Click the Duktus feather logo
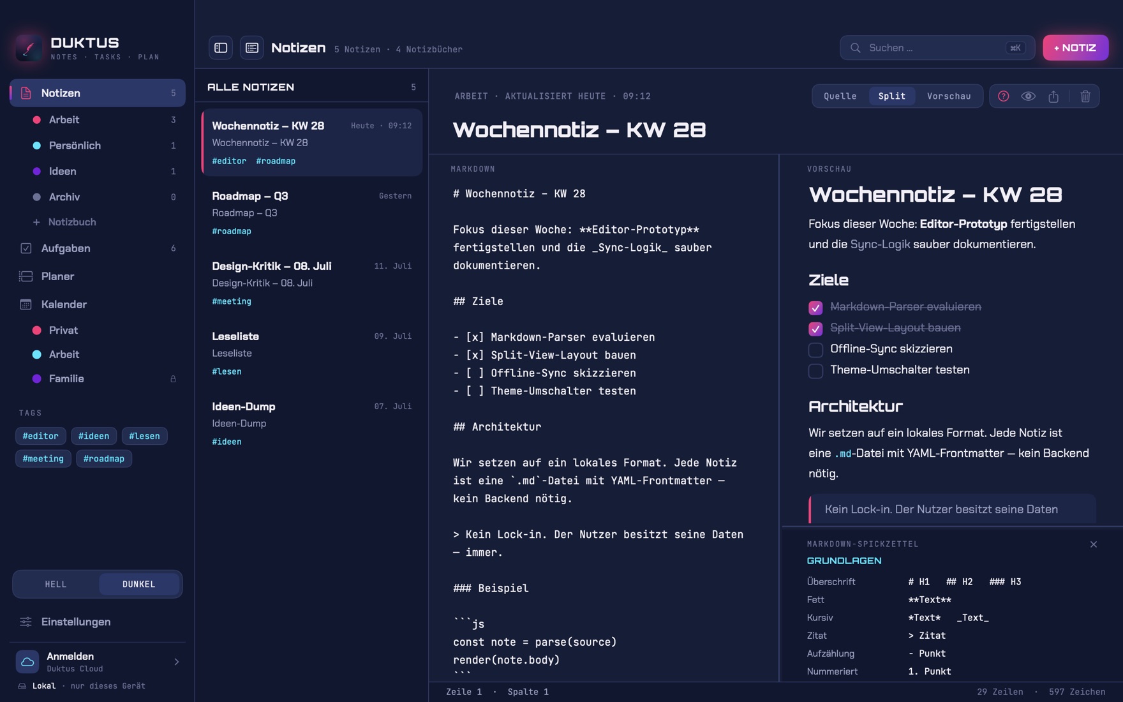 pyautogui.click(x=29, y=49)
